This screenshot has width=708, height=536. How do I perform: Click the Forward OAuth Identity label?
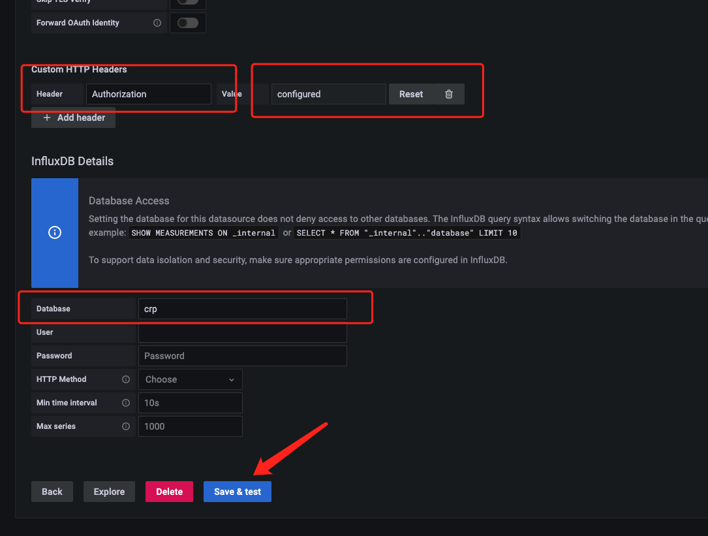78,23
